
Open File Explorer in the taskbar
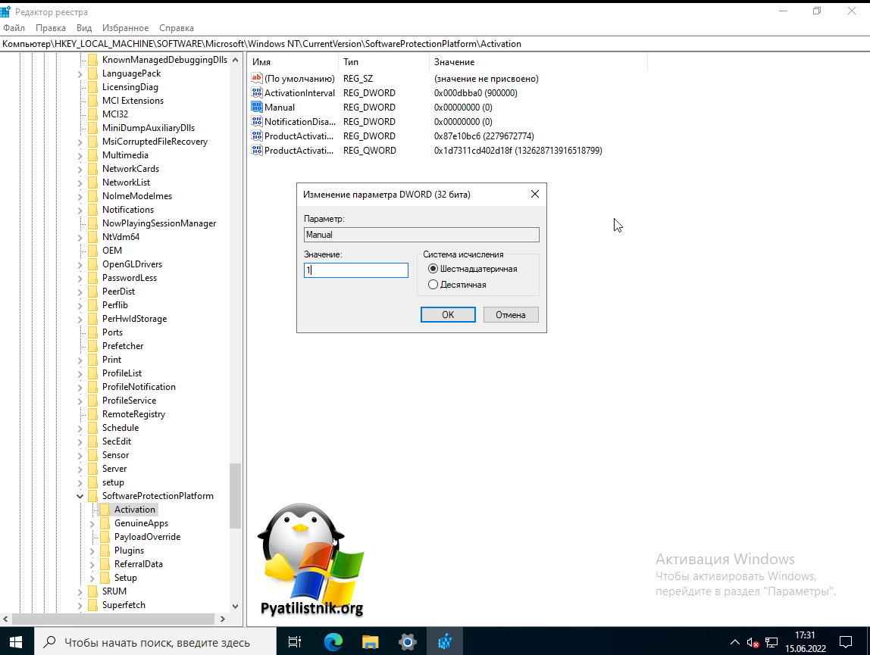click(370, 642)
